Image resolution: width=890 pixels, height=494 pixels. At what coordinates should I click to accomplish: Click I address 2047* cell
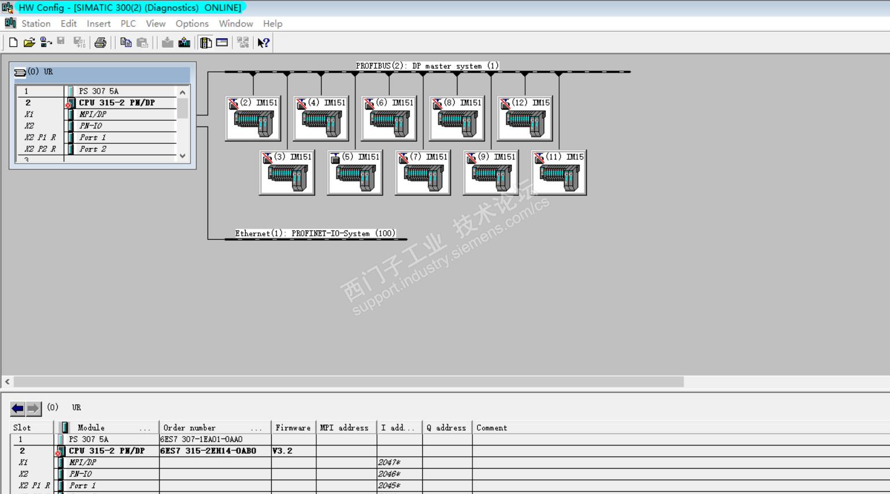[x=400, y=463]
